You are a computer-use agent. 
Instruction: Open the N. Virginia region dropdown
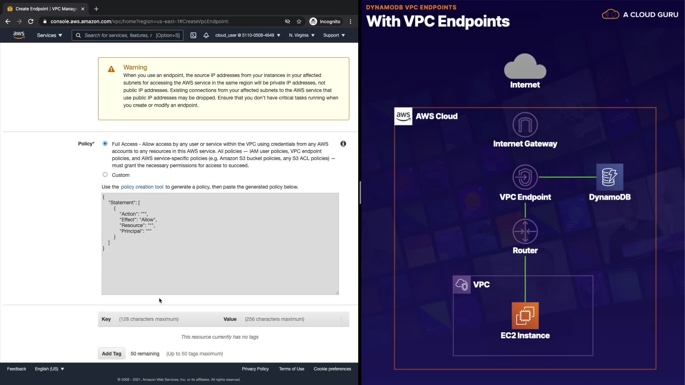(x=302, y=35)
